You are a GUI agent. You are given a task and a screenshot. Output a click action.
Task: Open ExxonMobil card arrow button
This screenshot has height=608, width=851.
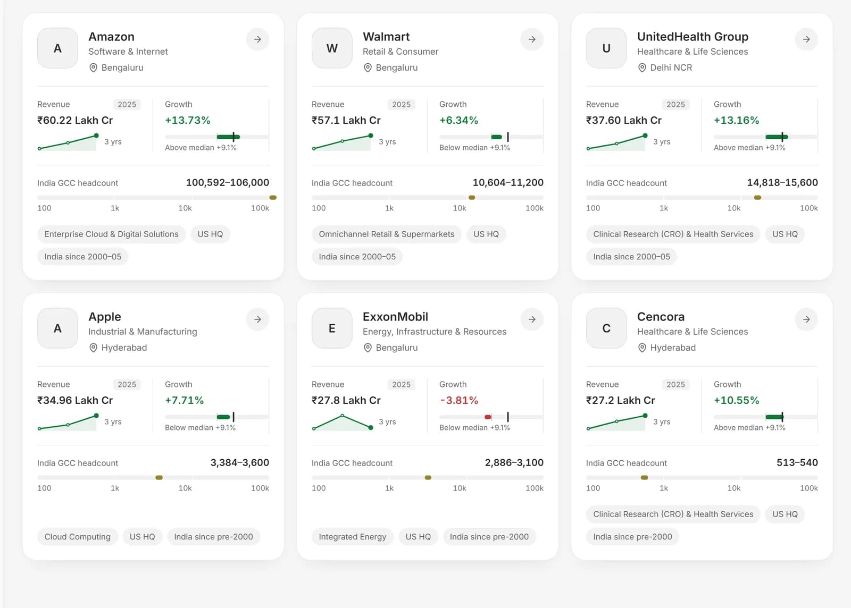tap(532, 319)
